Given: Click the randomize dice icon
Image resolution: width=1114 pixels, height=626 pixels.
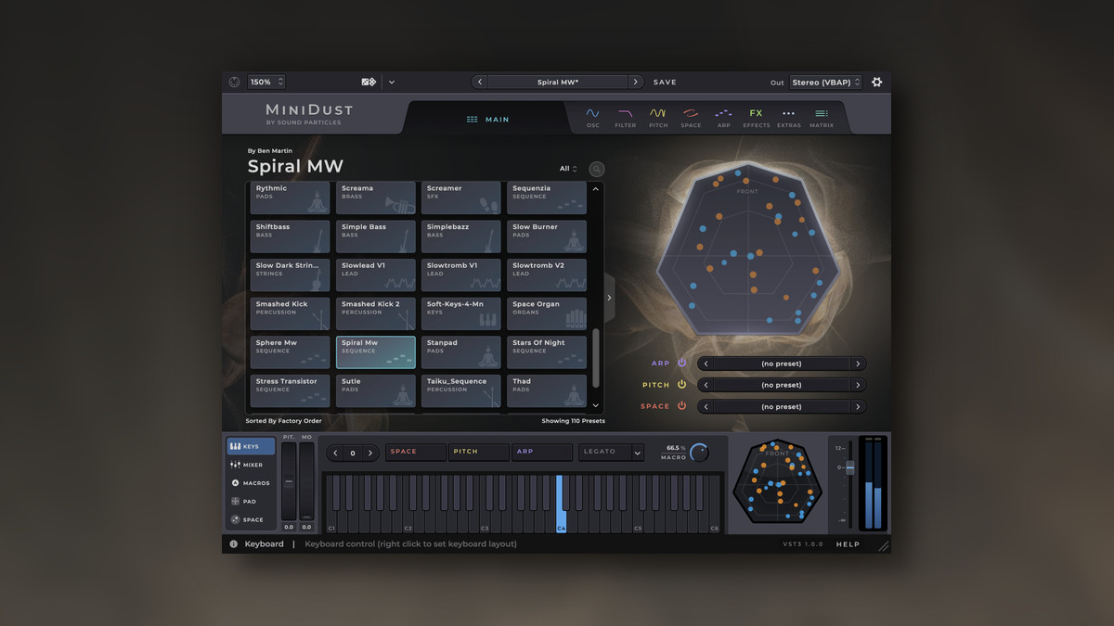Looking at the screenshot, I should tap(369, 83).
